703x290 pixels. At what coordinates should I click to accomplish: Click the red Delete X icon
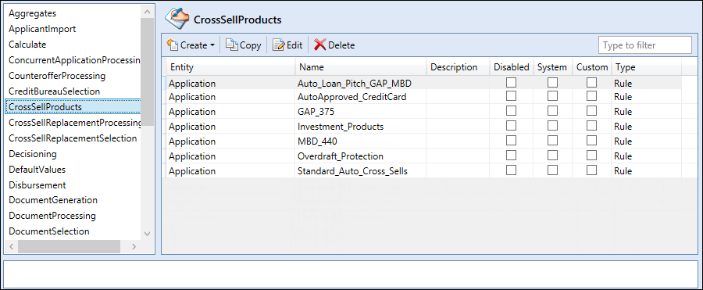(320, 45)
